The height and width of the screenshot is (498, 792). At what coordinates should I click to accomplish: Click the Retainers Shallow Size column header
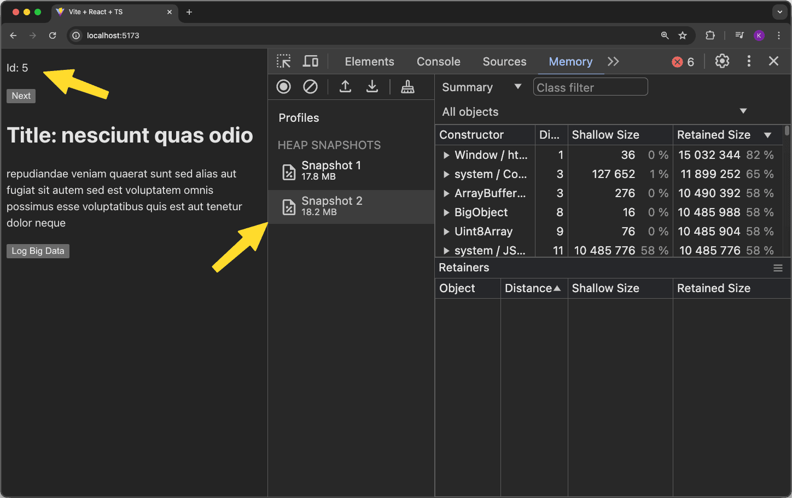pyautogui.click(x=620, y=288)
